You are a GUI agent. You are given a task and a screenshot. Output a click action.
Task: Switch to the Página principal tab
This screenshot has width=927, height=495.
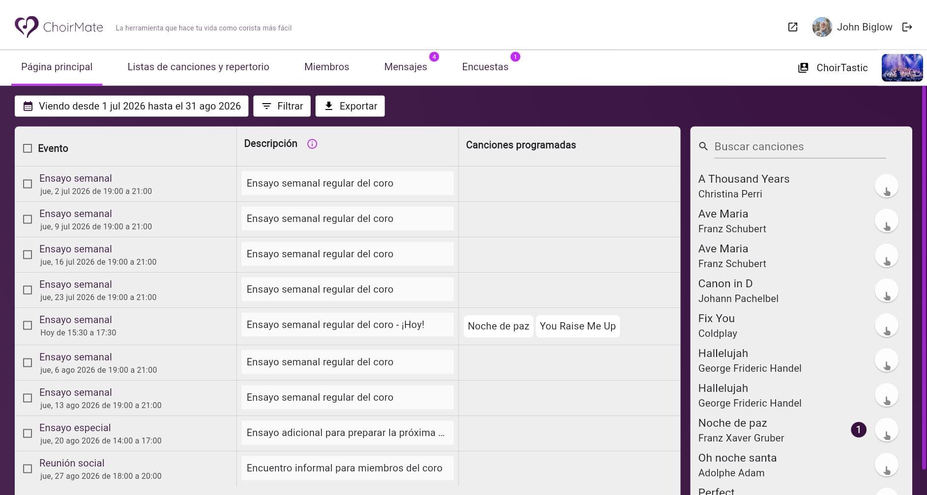57,67
